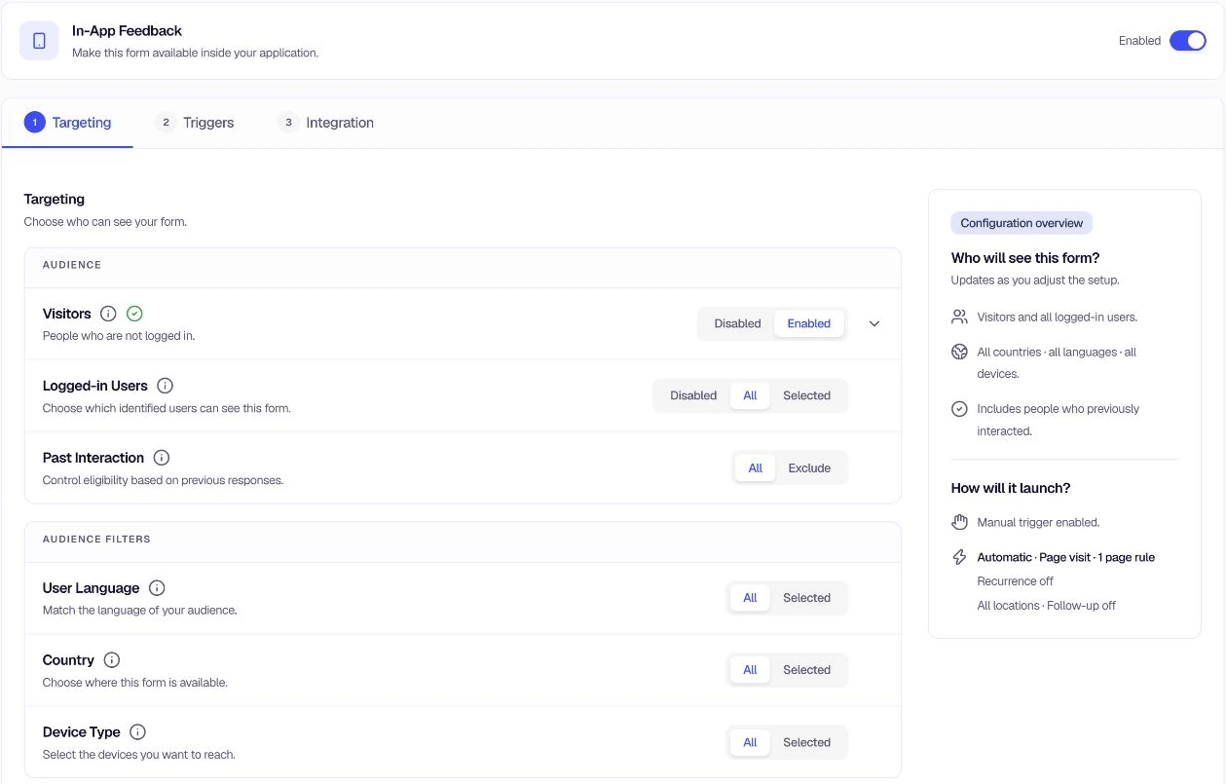This screenshot has height=784, width=1226.
Task: Set Visitors to Enabled
Action: pos(809,323)
